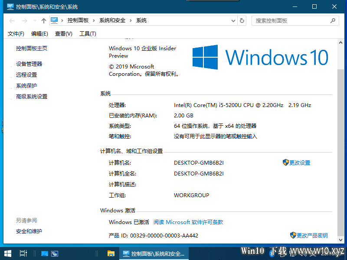Click the 2.00 GB RAM value
Screen dimensions: 347x260
point(183,116)
